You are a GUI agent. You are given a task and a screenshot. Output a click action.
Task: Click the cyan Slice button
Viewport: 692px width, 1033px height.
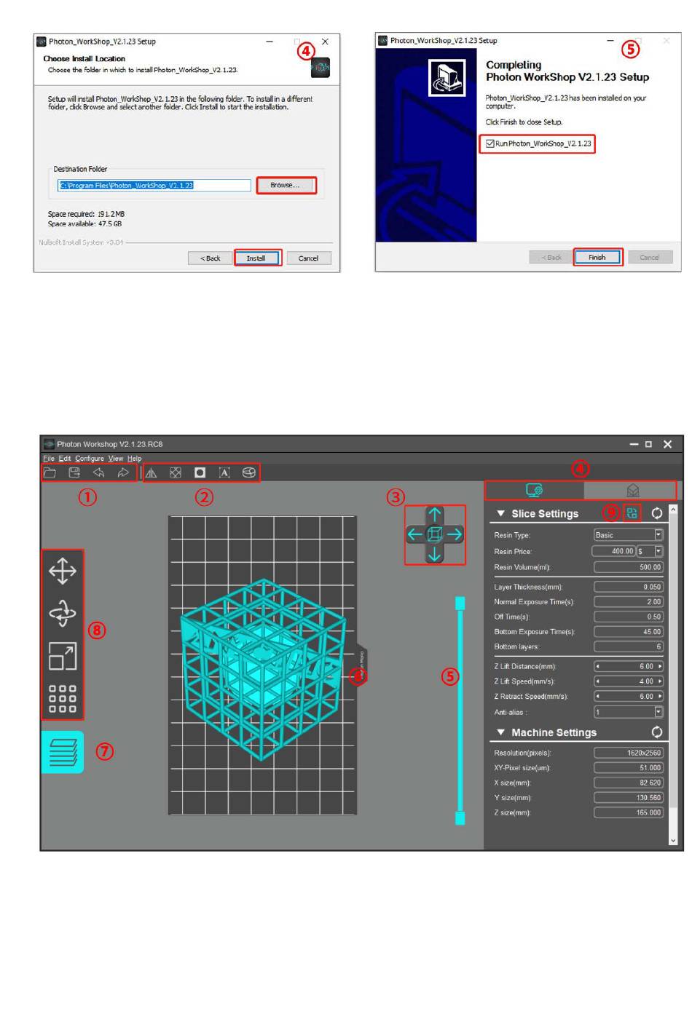pyautogui.click(x=63, y=752)
